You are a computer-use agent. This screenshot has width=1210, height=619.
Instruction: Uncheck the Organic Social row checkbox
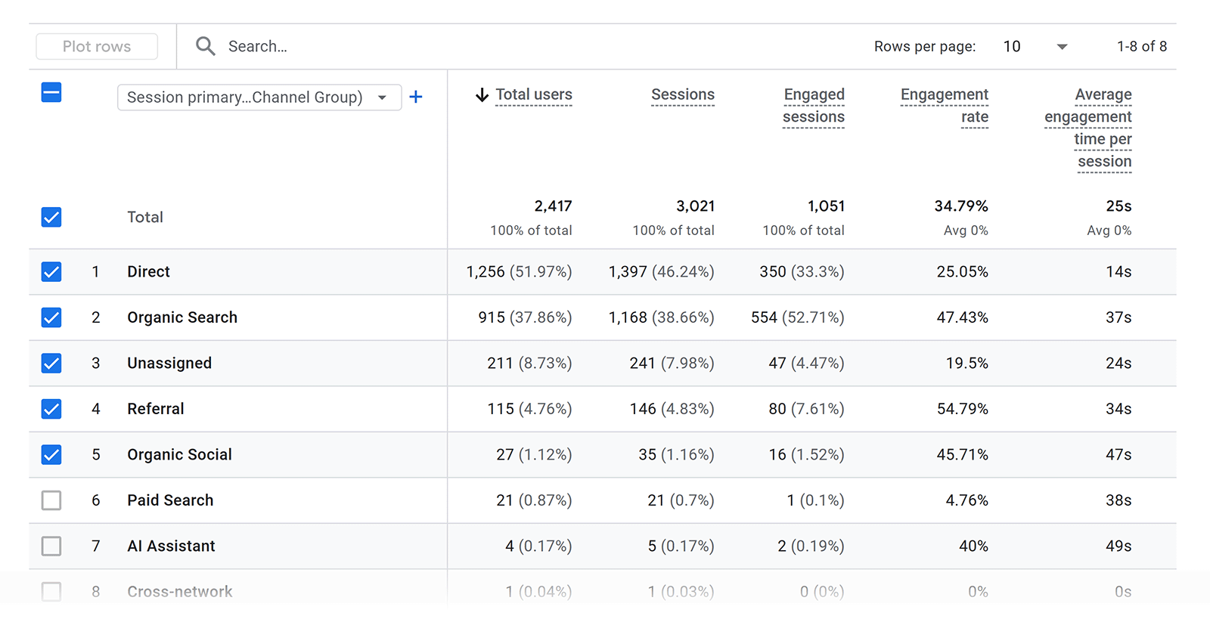click(x=51, y=454)
